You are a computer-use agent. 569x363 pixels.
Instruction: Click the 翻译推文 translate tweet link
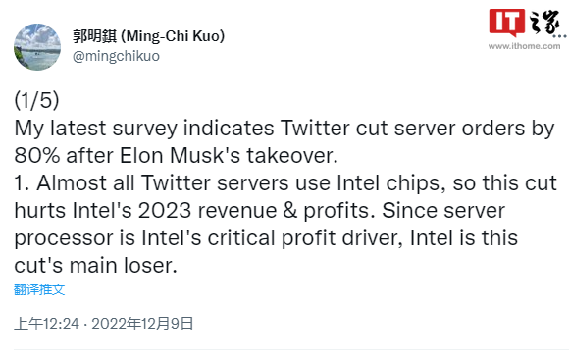pyautogui.click(x=39, y=289)
